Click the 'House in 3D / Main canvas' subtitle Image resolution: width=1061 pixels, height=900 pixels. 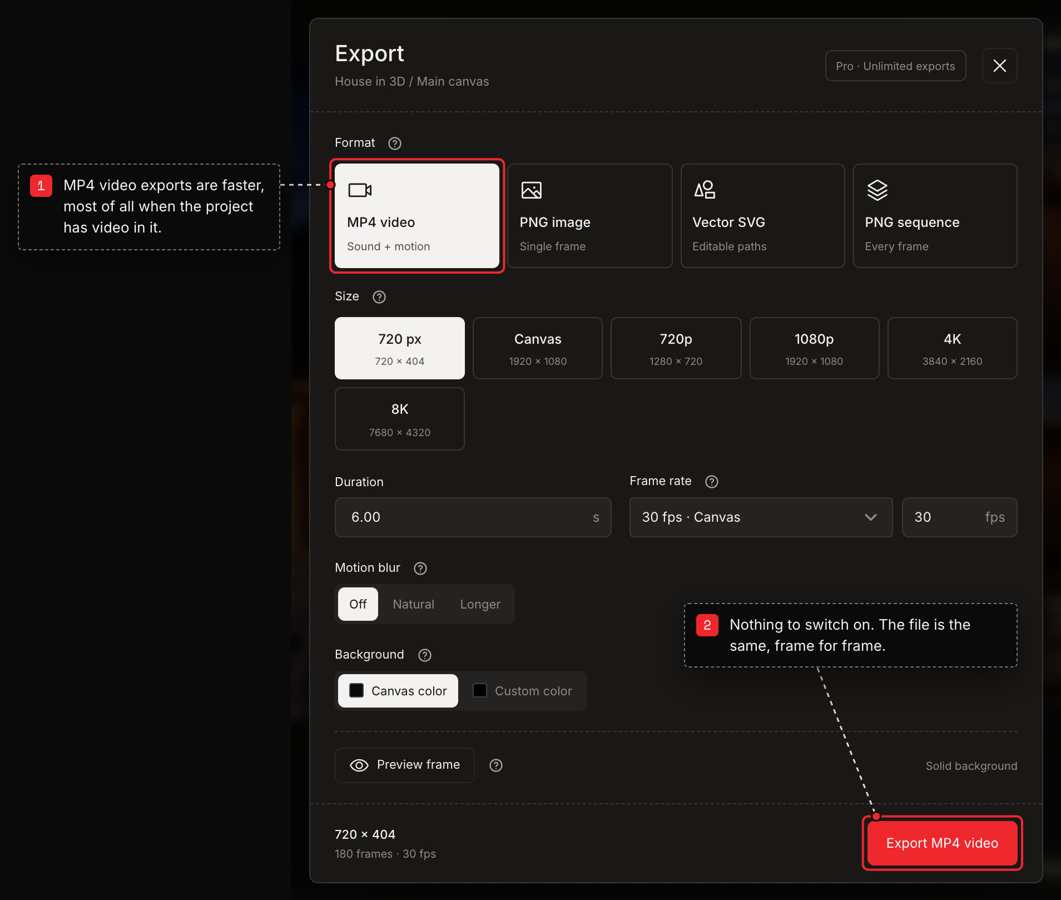(411, 82)
